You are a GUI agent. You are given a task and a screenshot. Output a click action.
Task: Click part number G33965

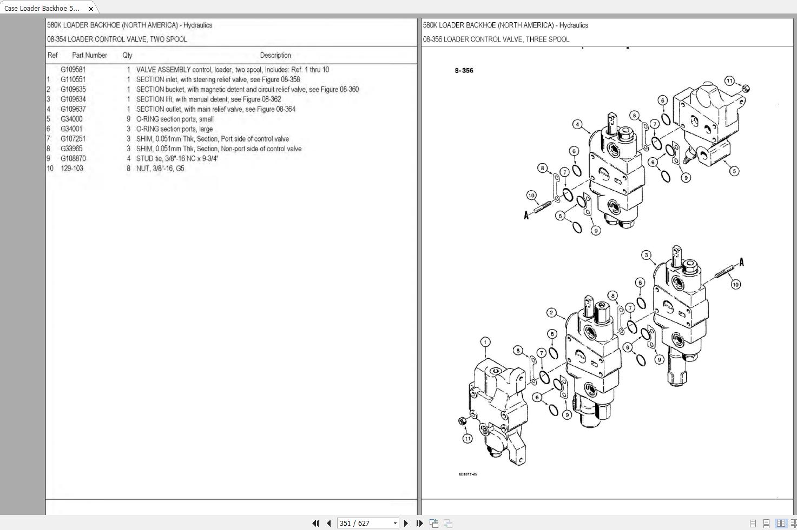[71, 149]
